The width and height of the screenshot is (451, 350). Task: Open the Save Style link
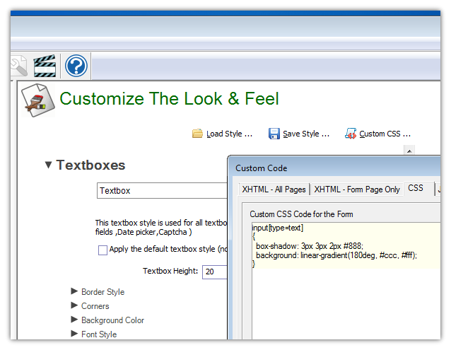(x=306, y=134)
